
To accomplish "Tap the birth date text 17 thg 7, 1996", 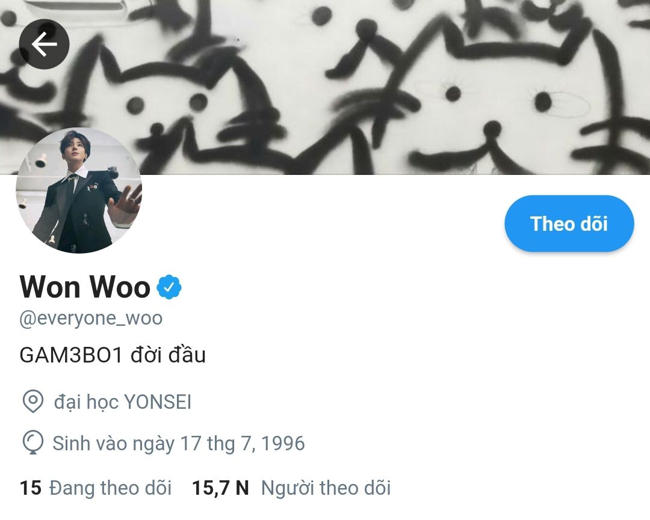I will click(x=243, y=444).
